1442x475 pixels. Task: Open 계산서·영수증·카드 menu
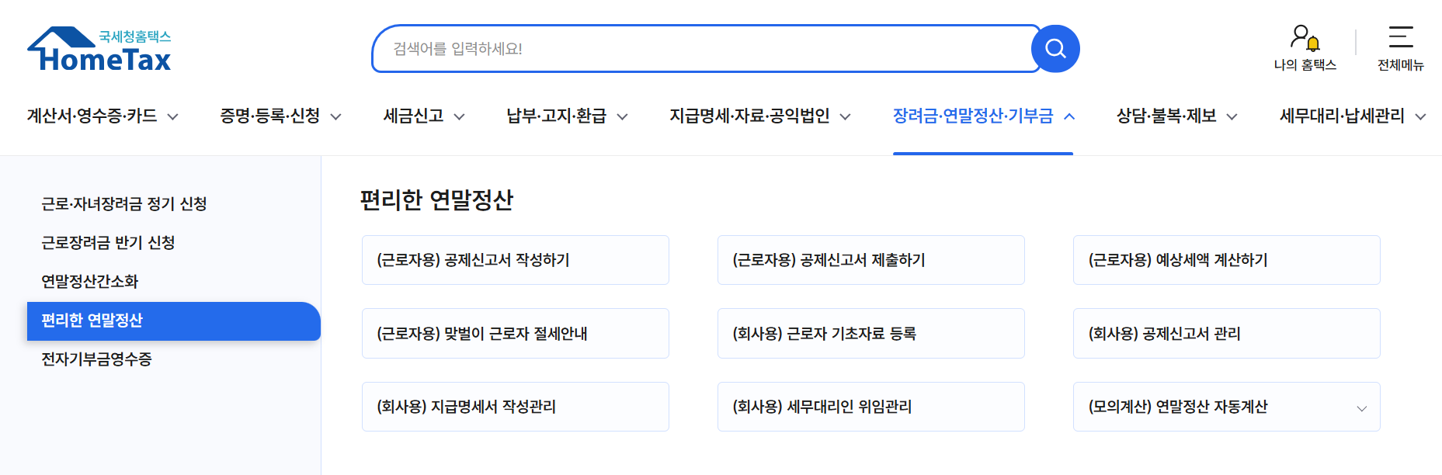point(92,116)
